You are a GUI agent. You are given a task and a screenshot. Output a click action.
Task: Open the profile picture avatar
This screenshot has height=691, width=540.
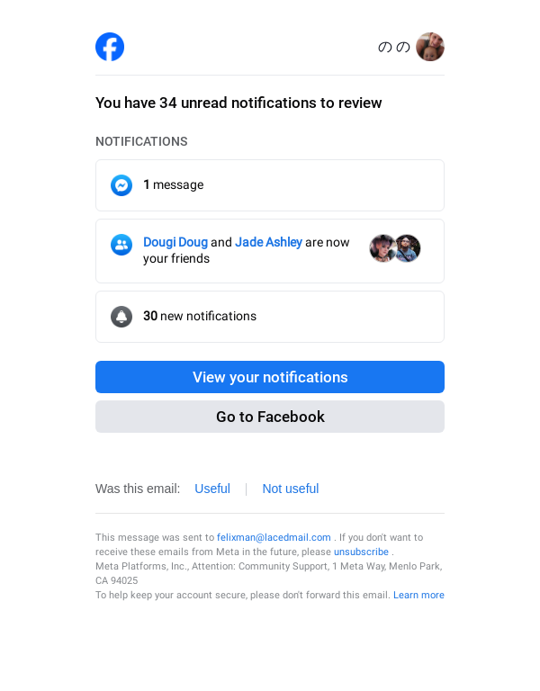tap(430, 47)
